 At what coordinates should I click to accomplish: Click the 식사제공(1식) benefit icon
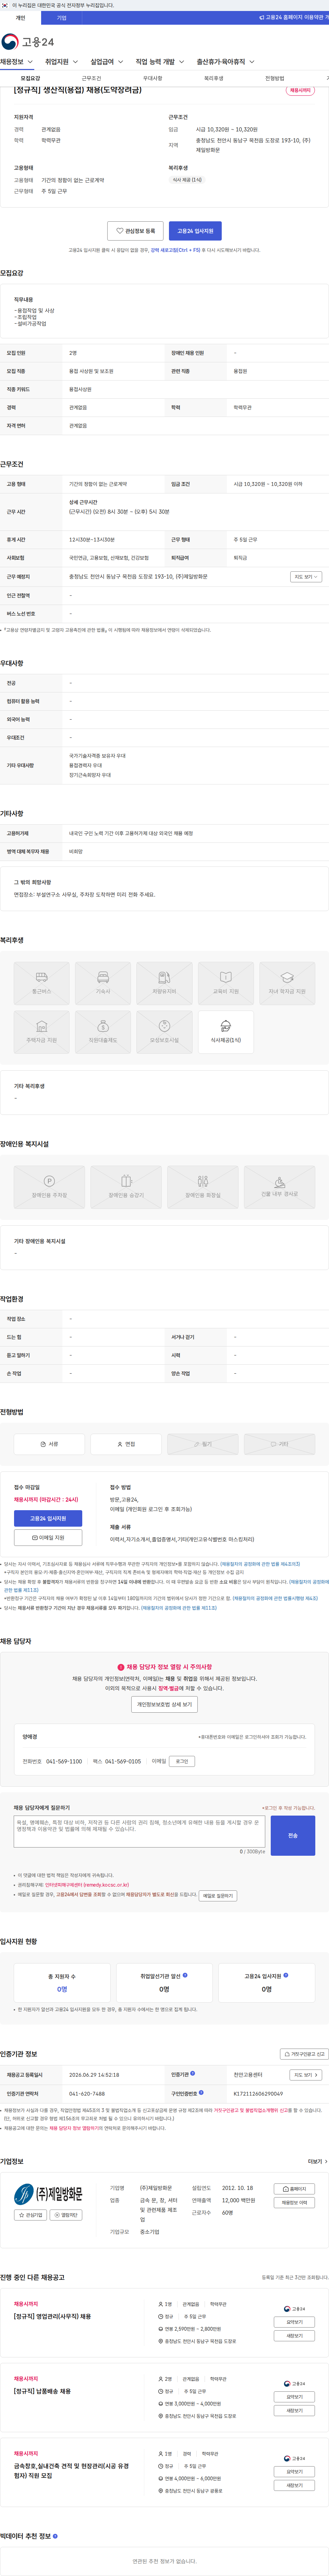pyautogui.click(x=225, y=1031)
